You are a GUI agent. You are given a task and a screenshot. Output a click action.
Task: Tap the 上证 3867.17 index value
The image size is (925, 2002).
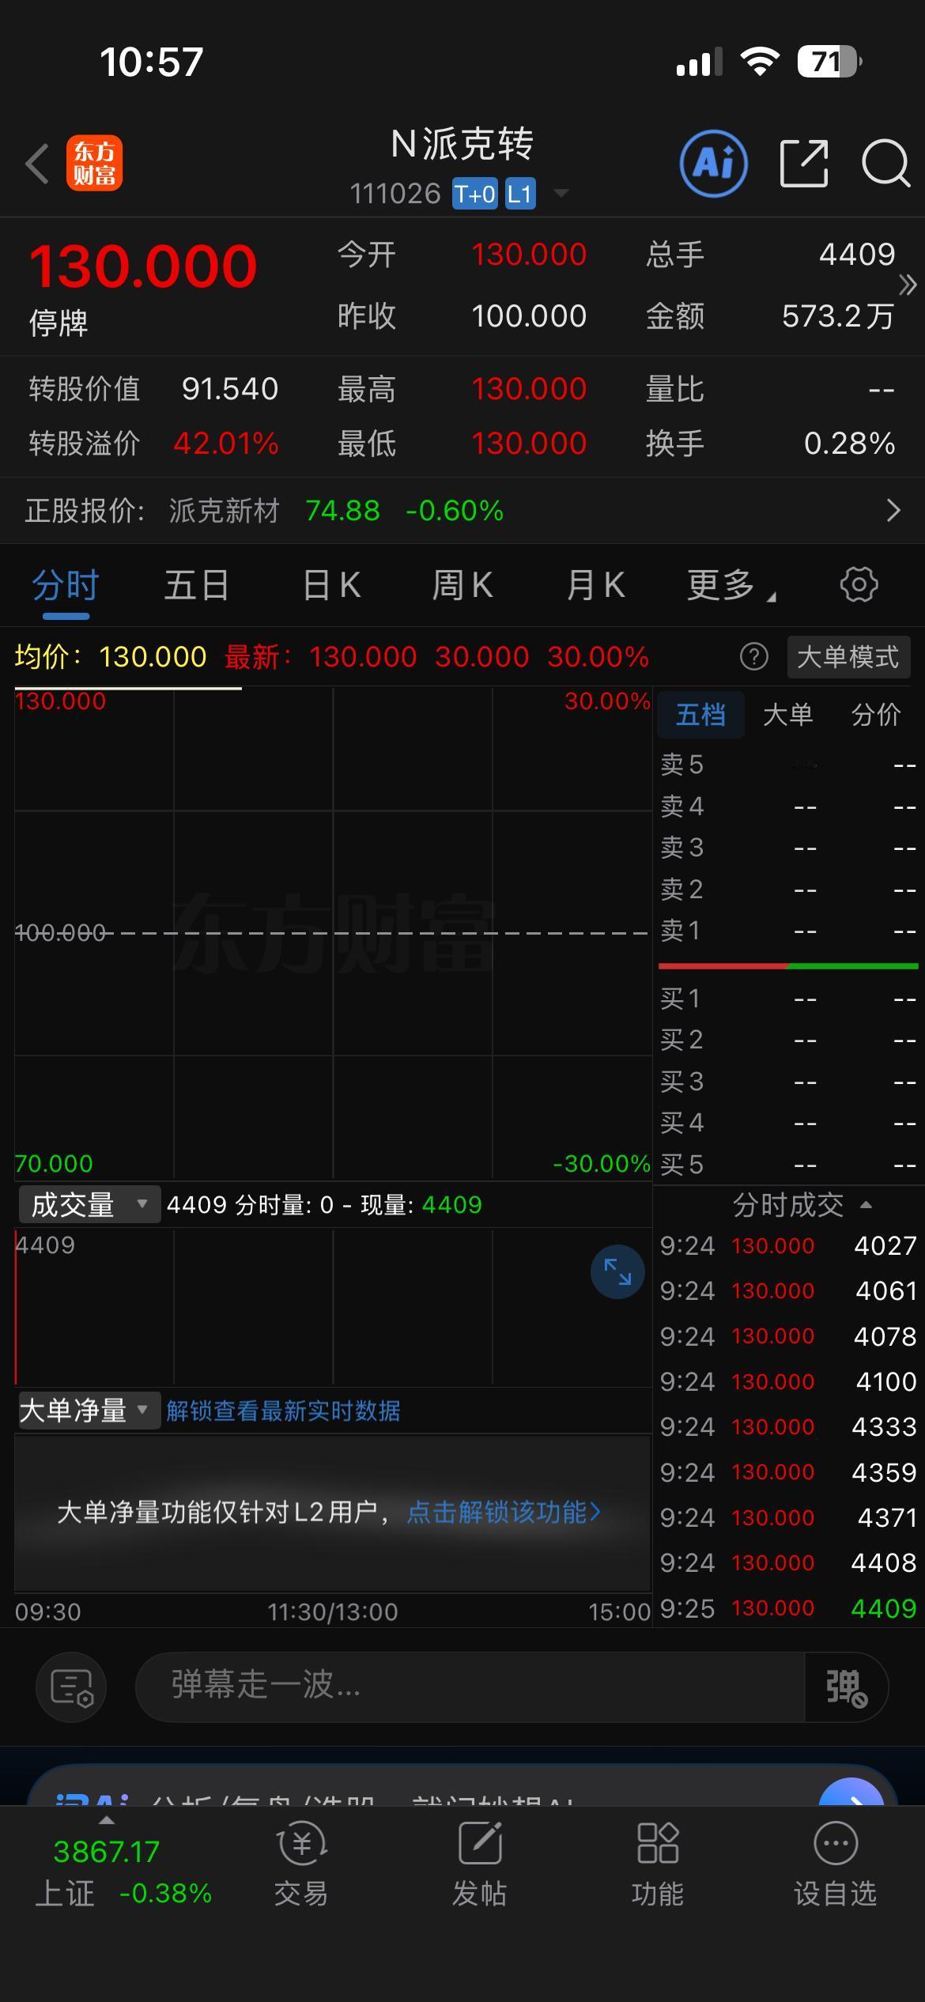point(106,1852)
